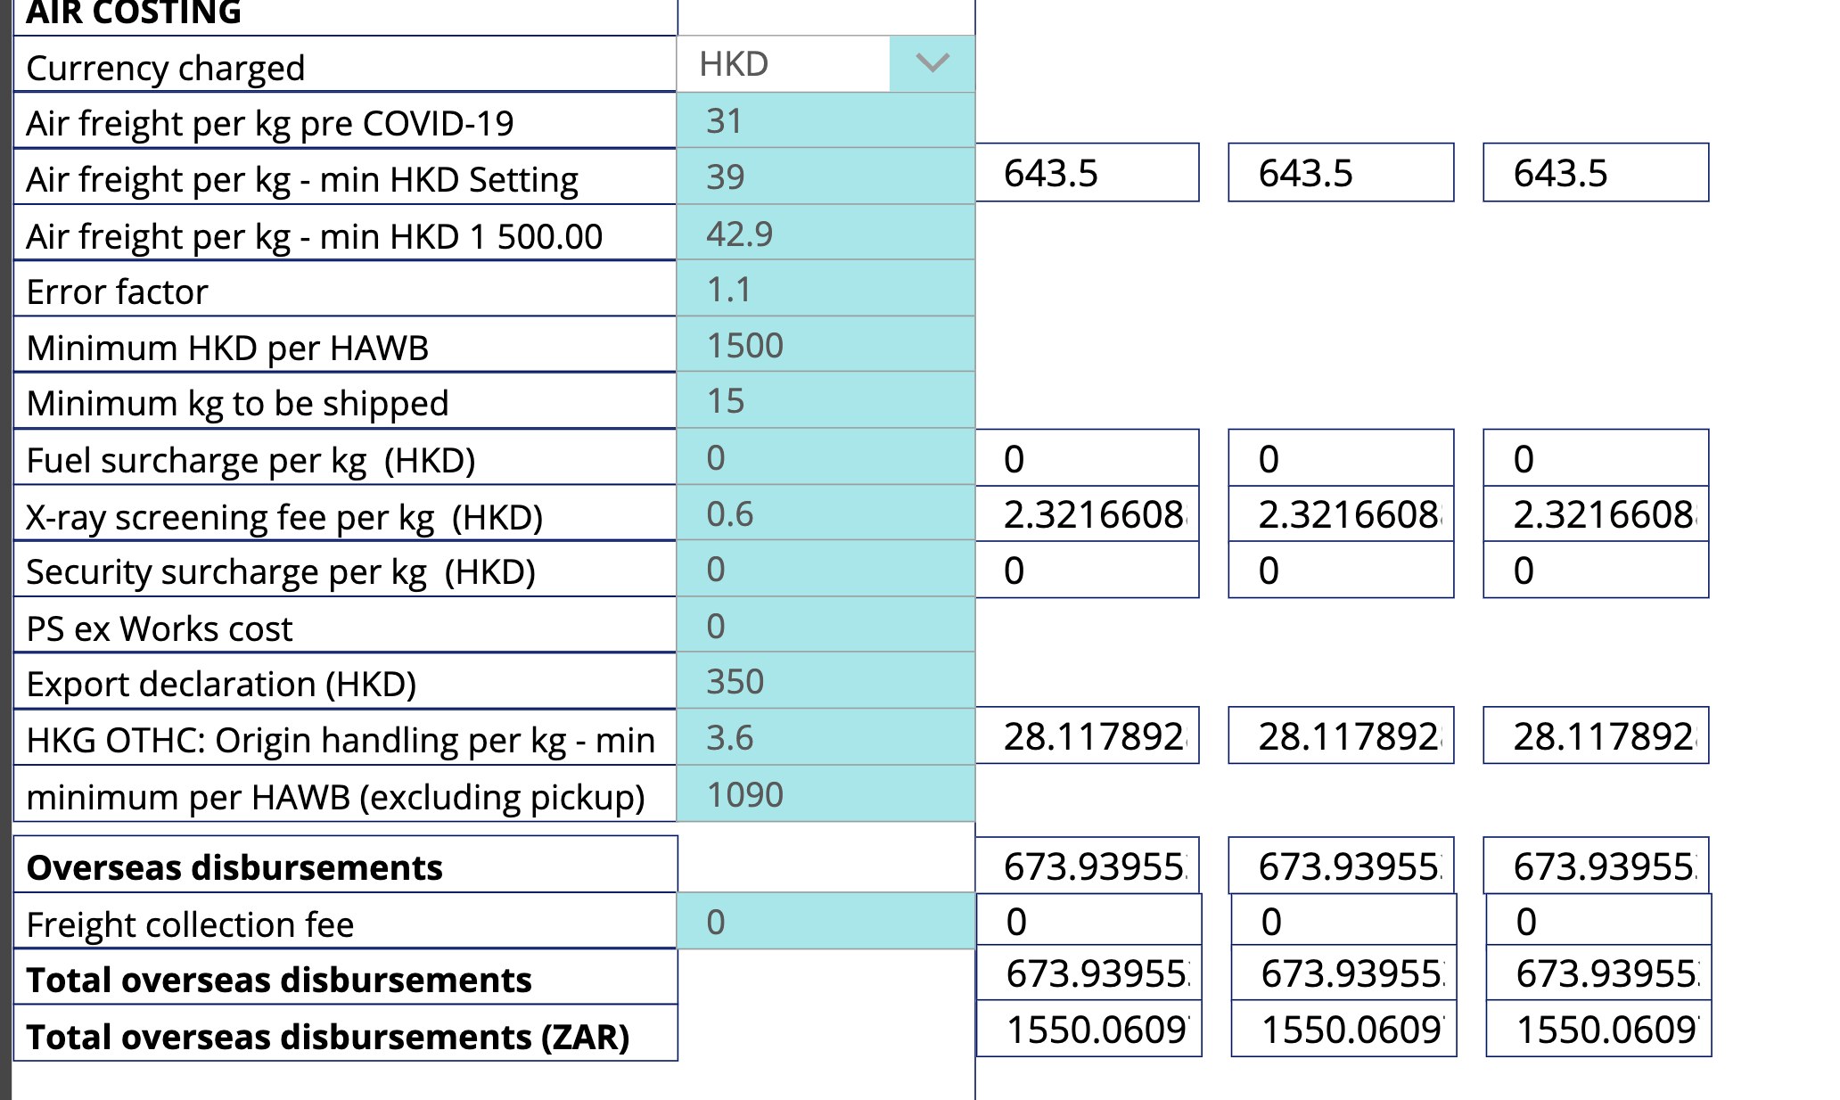This screenshot has width=1840, height=1100.
Task: Select the 'Currency charged' label
Action: point(166,68)
